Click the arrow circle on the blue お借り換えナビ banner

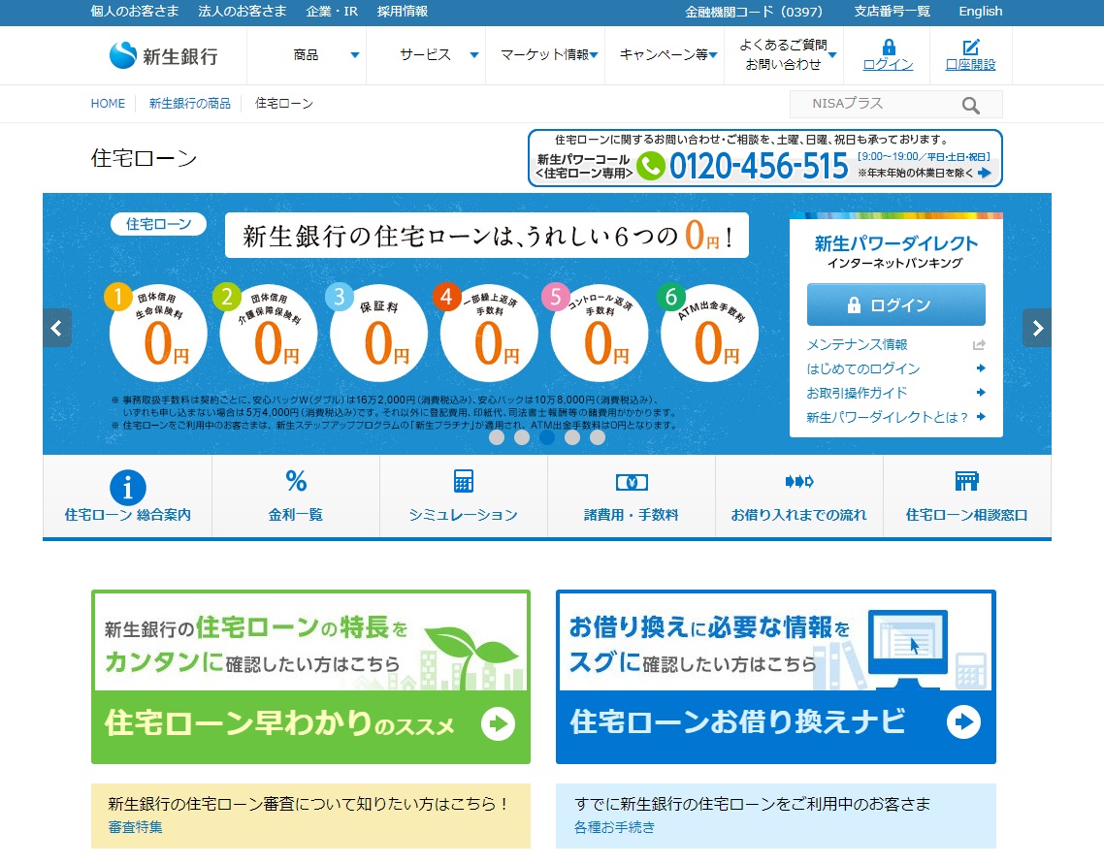point(963,721)
